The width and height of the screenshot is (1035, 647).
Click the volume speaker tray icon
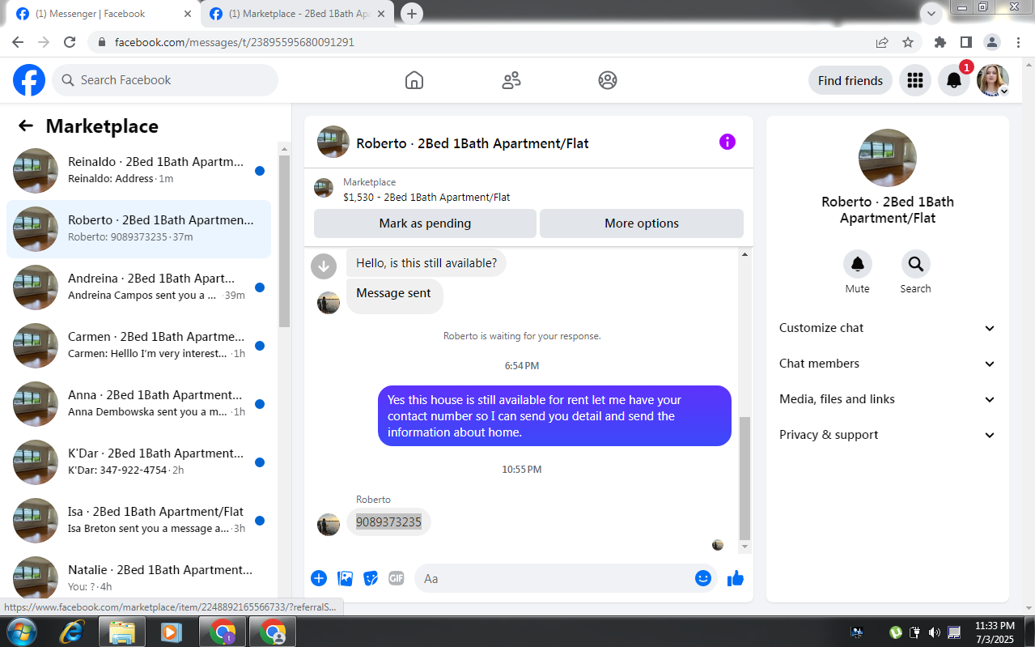935,632
